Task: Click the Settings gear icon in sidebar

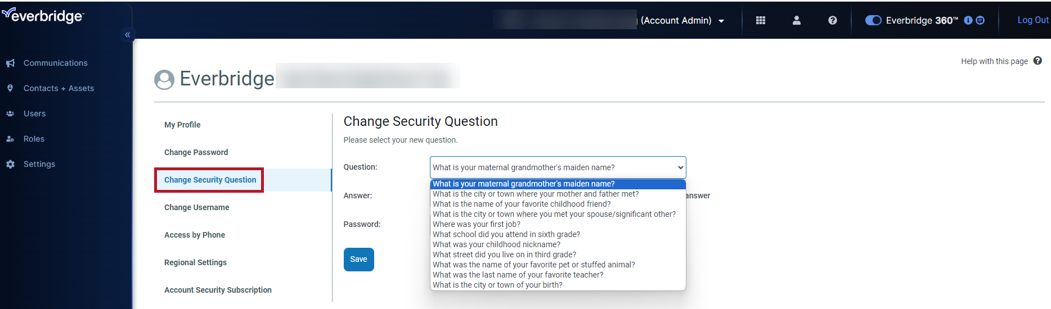Action: coord(10,164)
